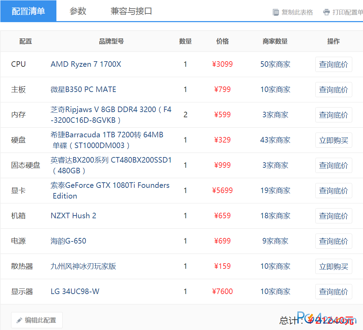
Task: Query lowest price for NZXT Hush 2
Action: pyautogui.click(x=334, y=216)
